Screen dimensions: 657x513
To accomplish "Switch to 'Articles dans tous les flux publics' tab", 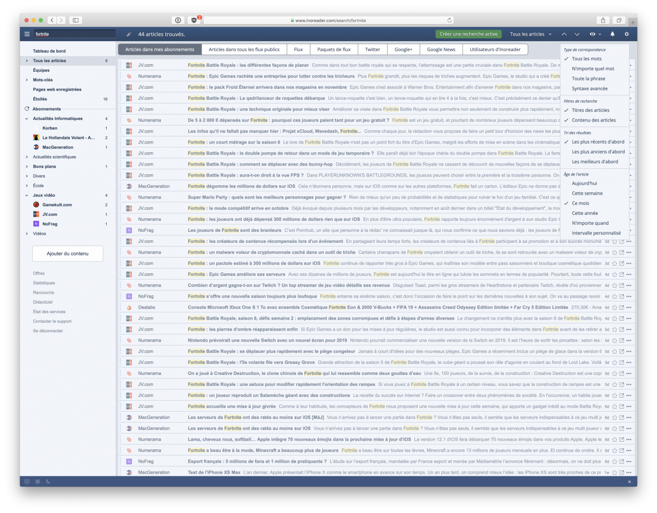I will (x=244, y=49).
